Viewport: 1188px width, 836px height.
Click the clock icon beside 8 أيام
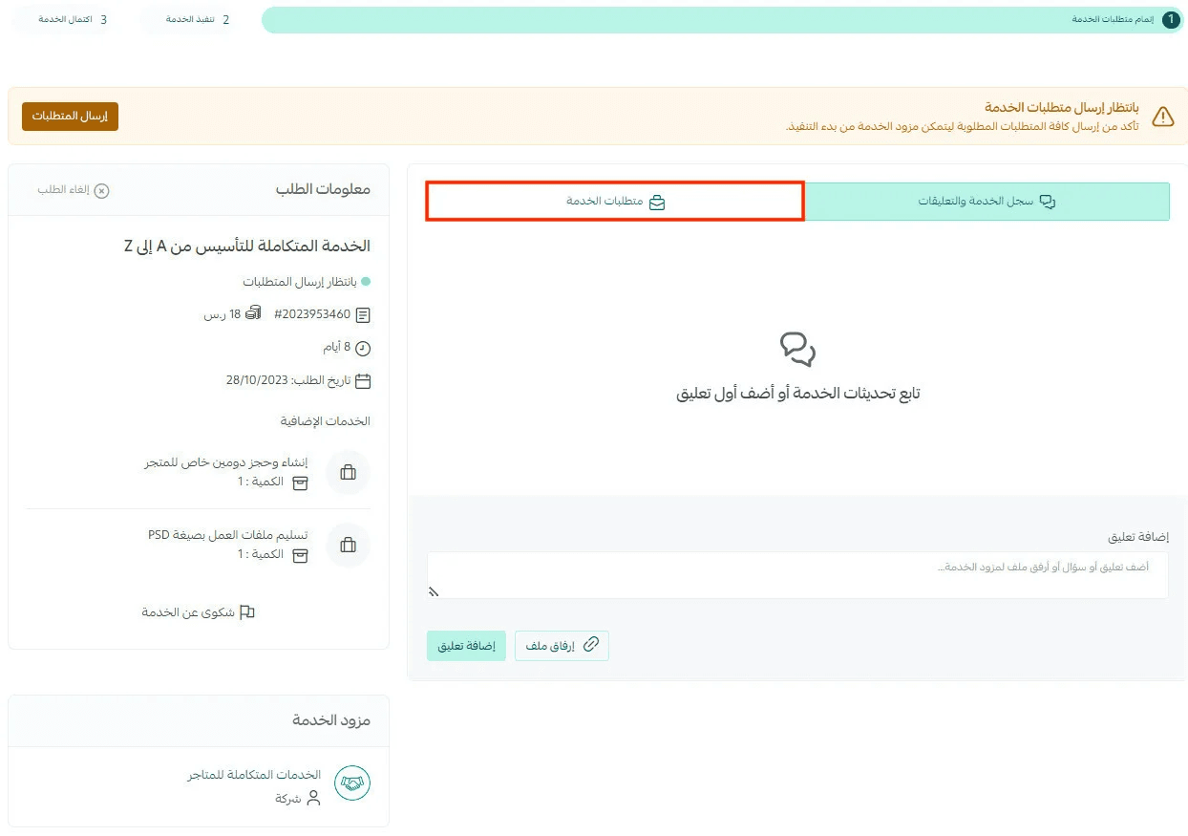pyautogui.click(x=363, y=348)
